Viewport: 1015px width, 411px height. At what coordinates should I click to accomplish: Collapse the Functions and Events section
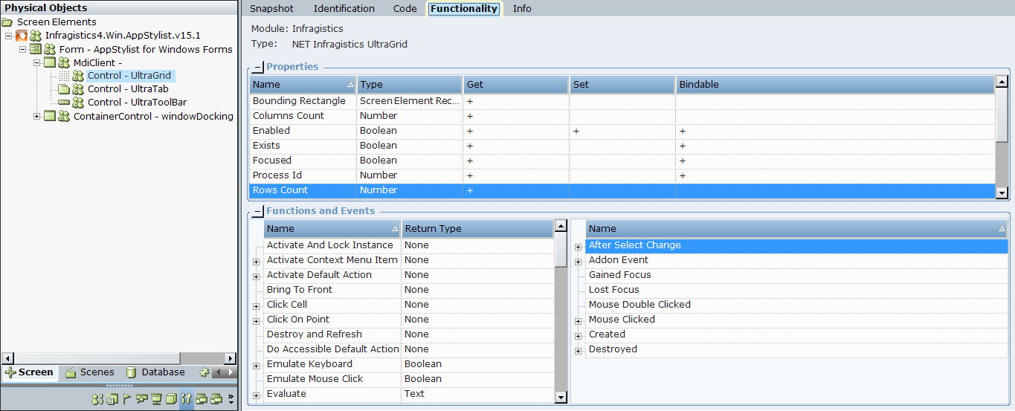pos(257,211)
